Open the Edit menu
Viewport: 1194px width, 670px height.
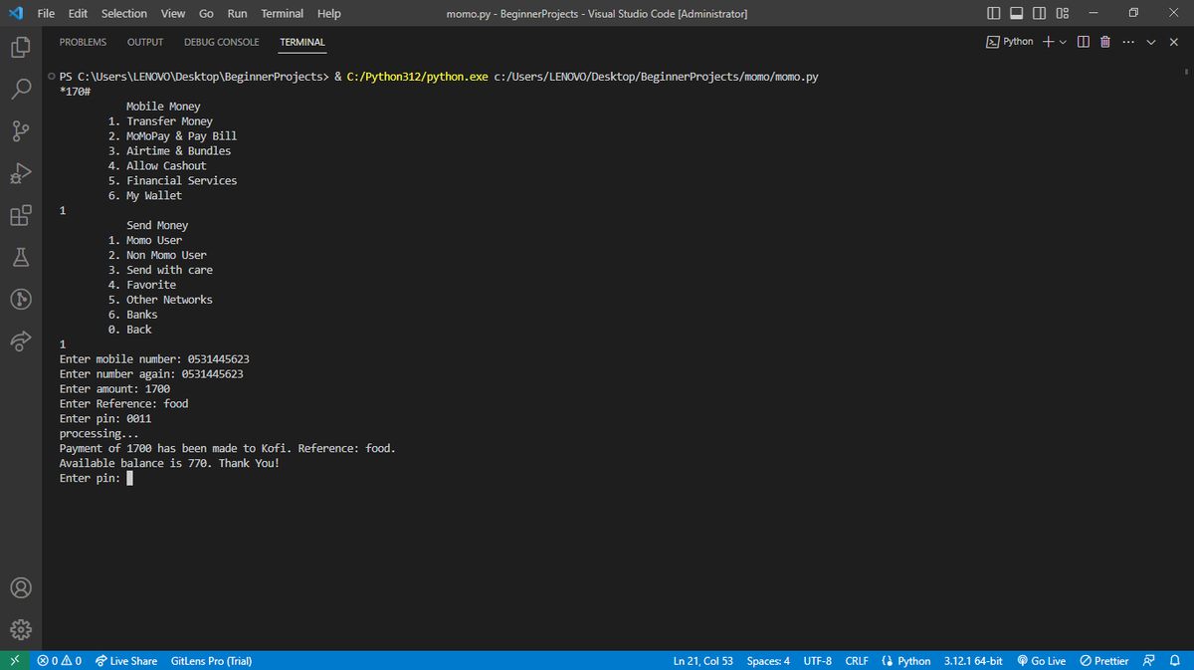(x=79, y=13)
